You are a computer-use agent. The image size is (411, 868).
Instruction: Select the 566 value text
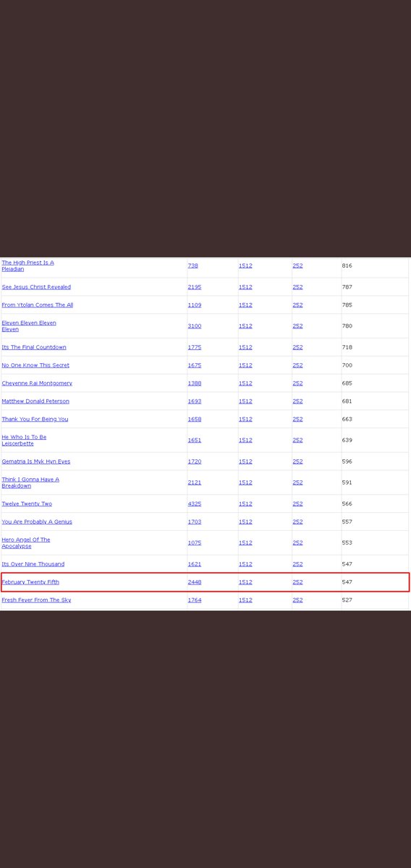347,504
